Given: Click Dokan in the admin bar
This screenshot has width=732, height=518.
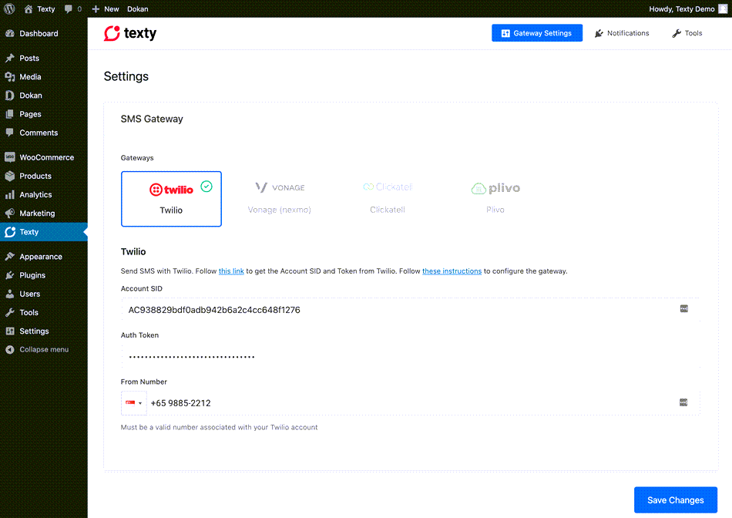Looking at the screenshot, I should pos(138,9).
